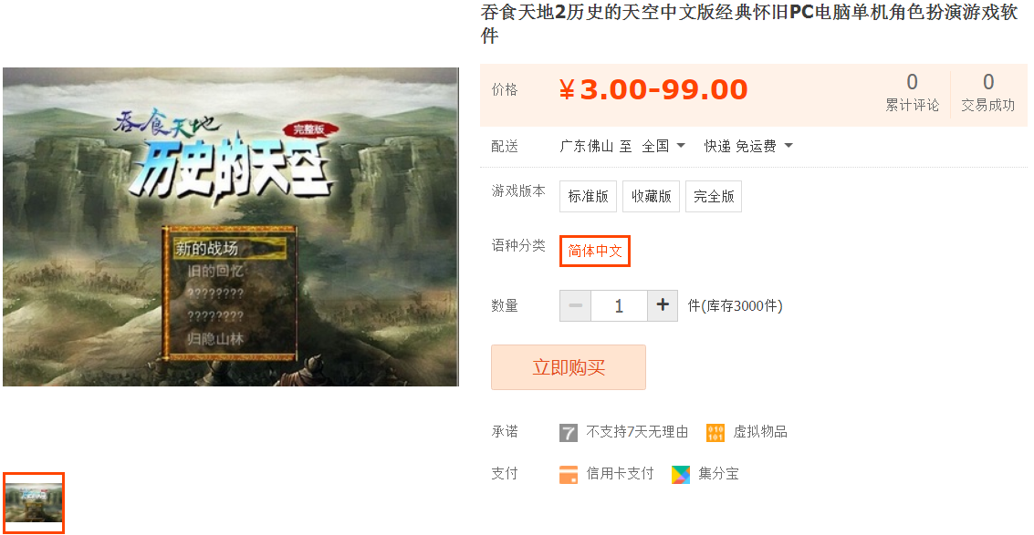Toggle the 简体中文 language option
The width and height of the screenshot is (1034, 535).
point(595,251)
